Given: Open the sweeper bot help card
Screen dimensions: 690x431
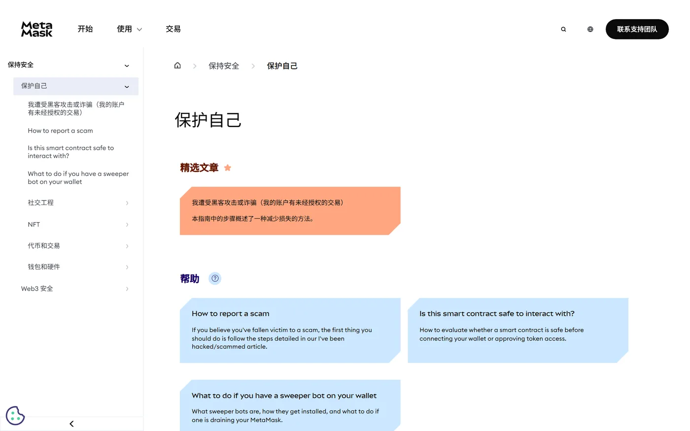Looking at the screenshot, I should pyautogui.click(x=290, y=405).
